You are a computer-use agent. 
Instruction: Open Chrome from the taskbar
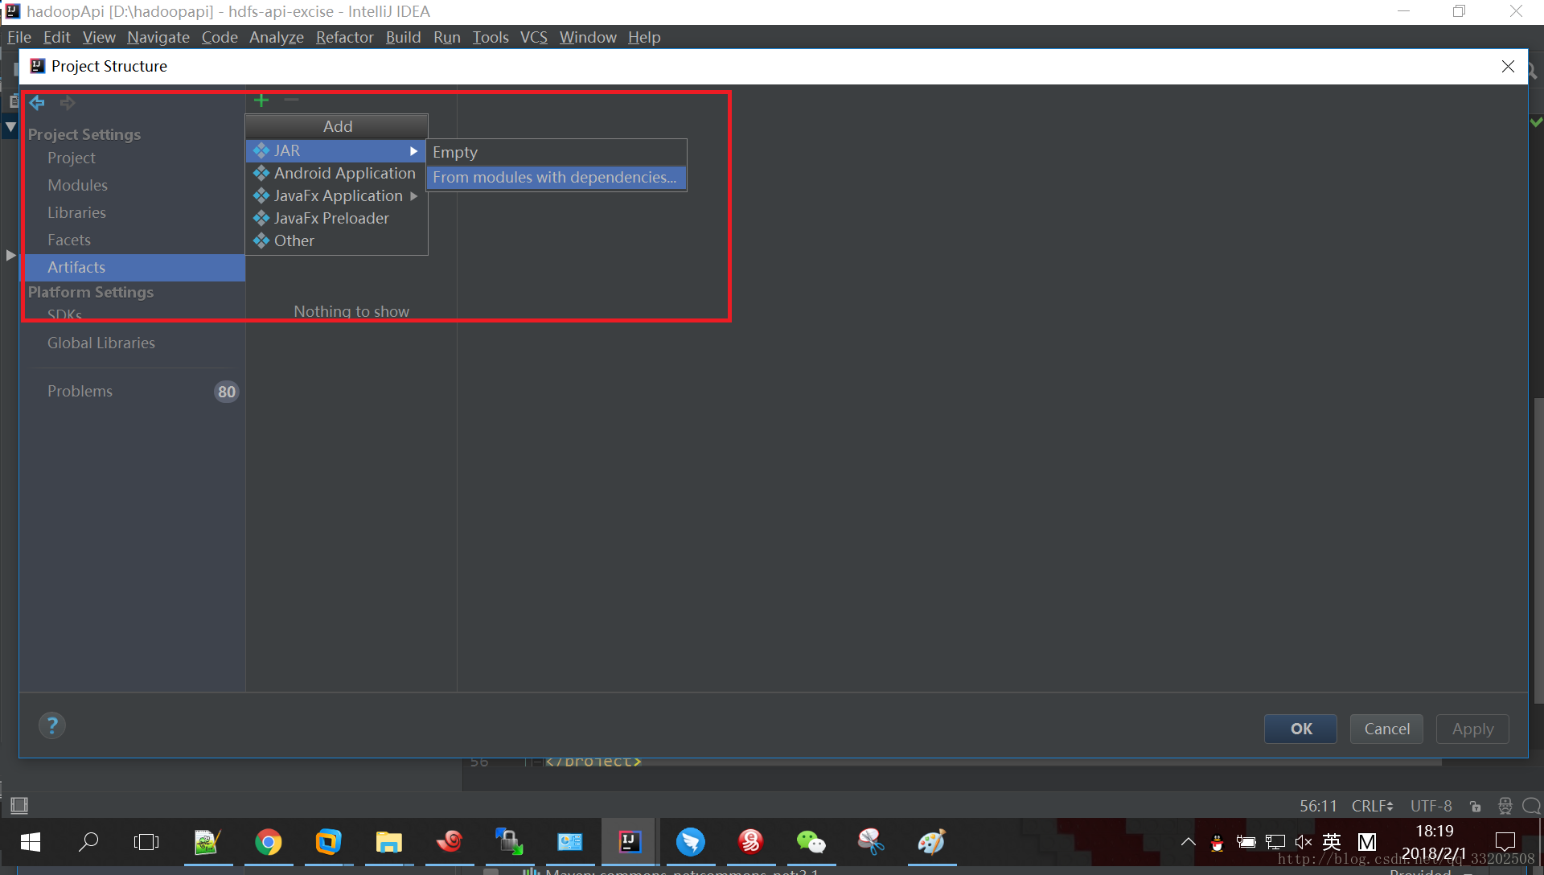pos(269,842)
